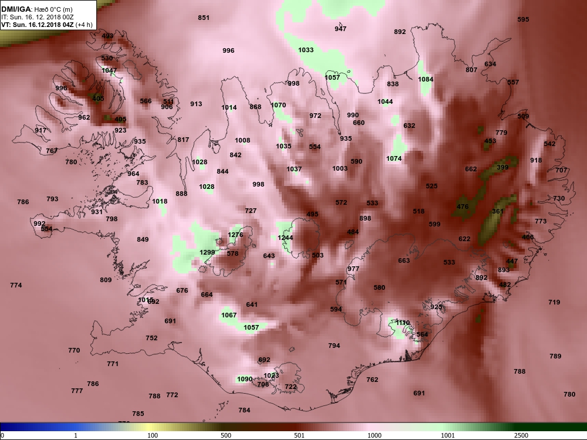Image resolution: width=587 pixels, height=440 pixels.
Task: Click the 977 map label
Action: click(353, 269)
